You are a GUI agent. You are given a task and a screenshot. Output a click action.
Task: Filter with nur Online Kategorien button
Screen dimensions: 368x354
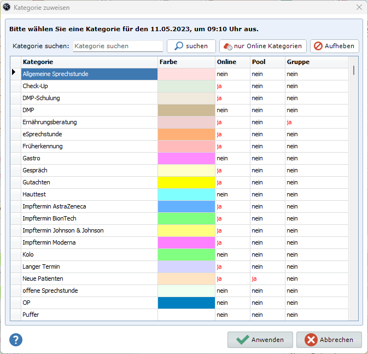262,47
